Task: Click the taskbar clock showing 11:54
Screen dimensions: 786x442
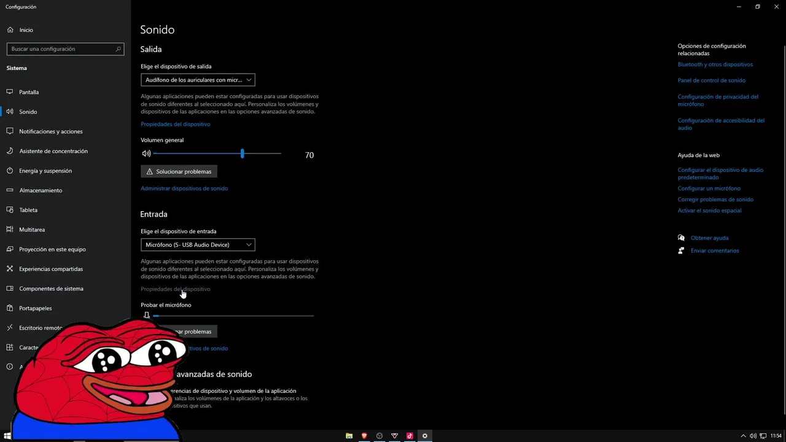Action: (776, 436)
